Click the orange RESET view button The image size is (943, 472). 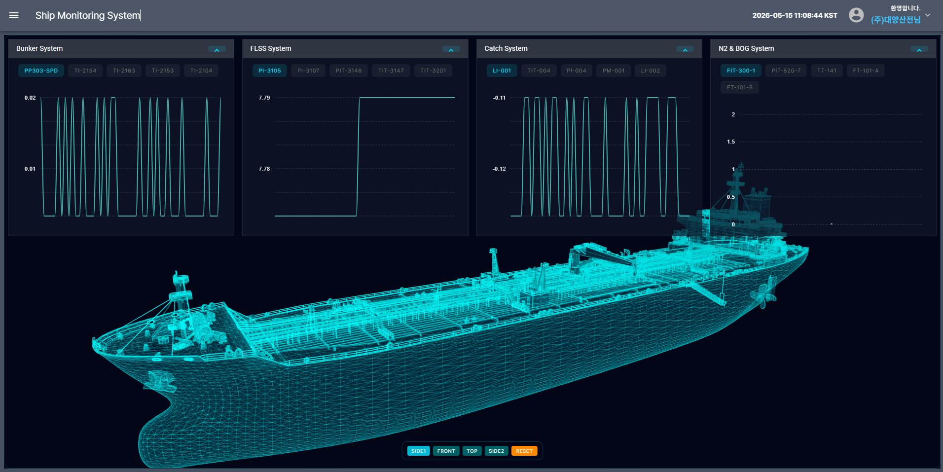tap(524, 451)
